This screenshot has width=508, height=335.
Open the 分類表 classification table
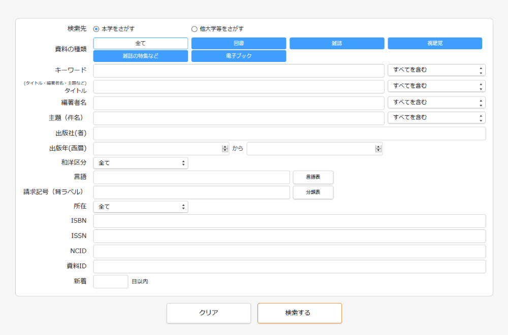point(313,192)
